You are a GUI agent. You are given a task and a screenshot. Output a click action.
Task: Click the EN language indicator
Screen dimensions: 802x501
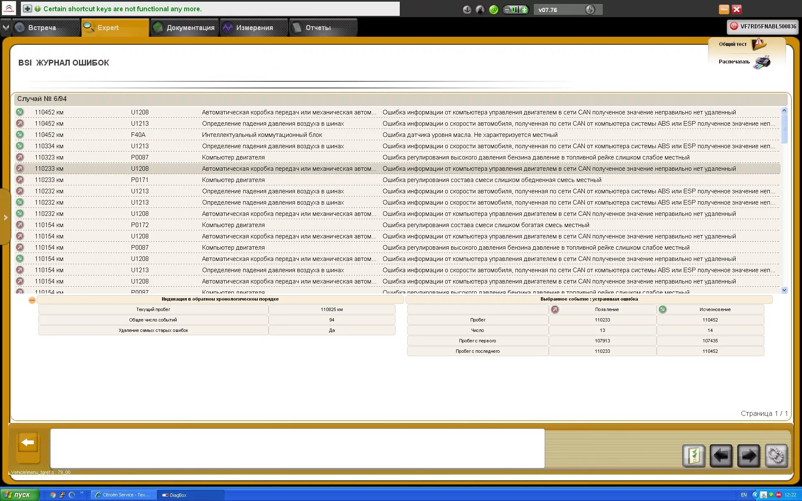(x=744, y=495)
